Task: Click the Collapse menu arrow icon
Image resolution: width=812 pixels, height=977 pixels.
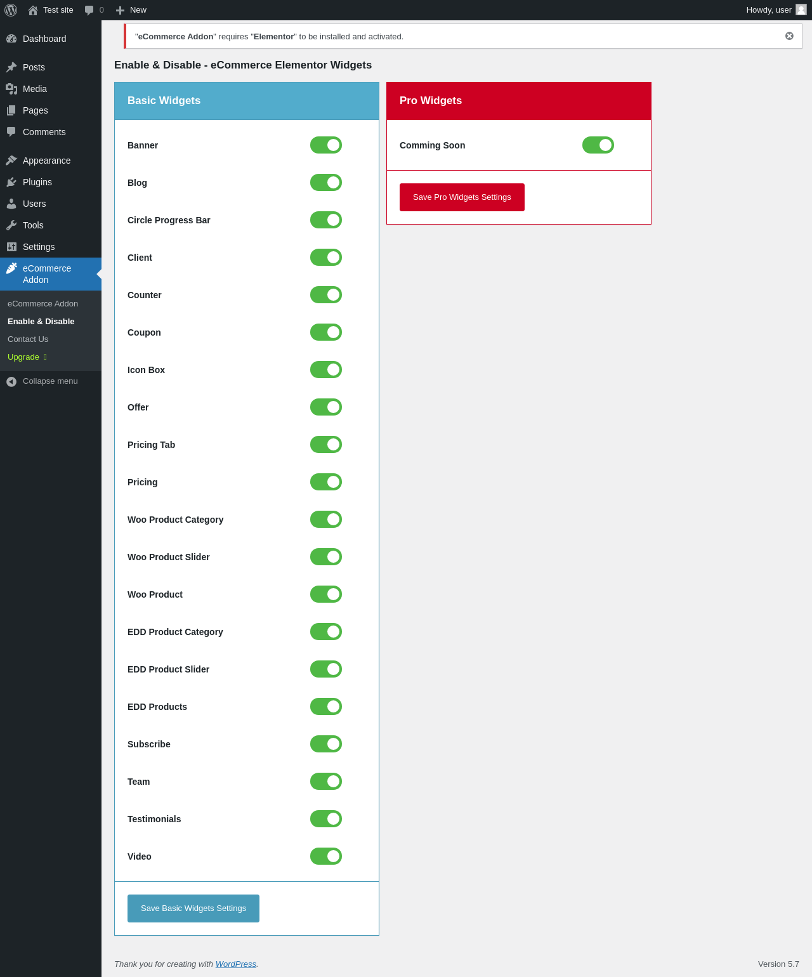Action: 11,381
